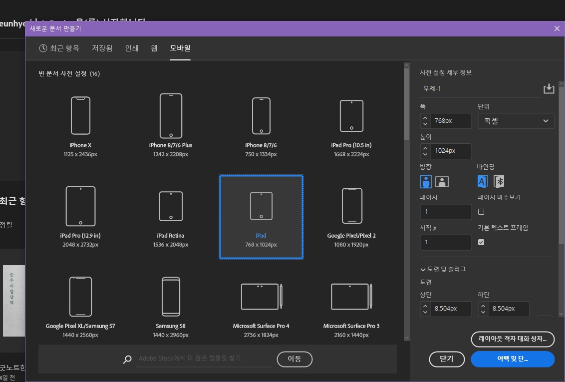Click the 이동 button
Image resolution: width=565 pixels, height=382 pixels.
pyautogui.click(x=294, y=359)
